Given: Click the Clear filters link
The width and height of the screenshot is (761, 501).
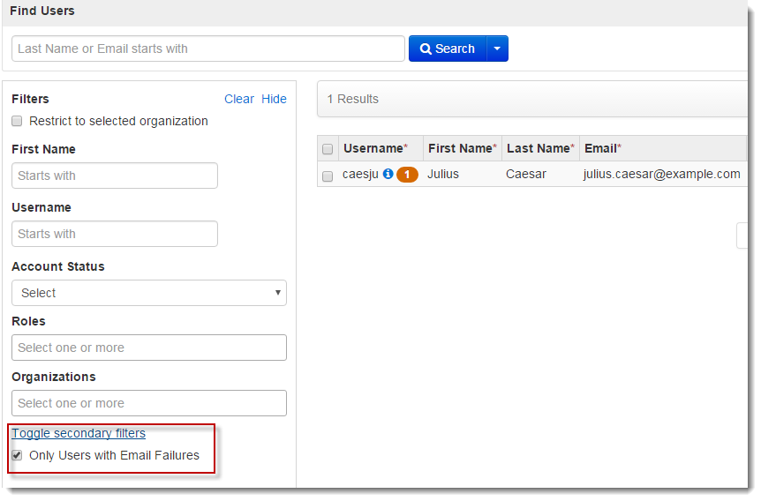Looking at the screenshot, I should [238, 99].
